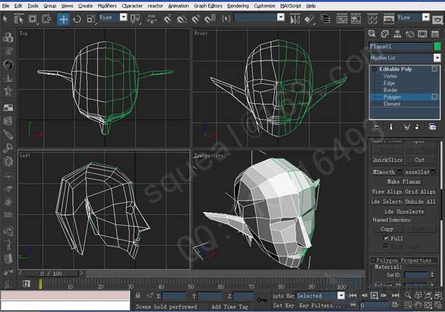Click the Pin Stack icon
The width and height of the screenshot is (445, 312).
coord(377,127)
